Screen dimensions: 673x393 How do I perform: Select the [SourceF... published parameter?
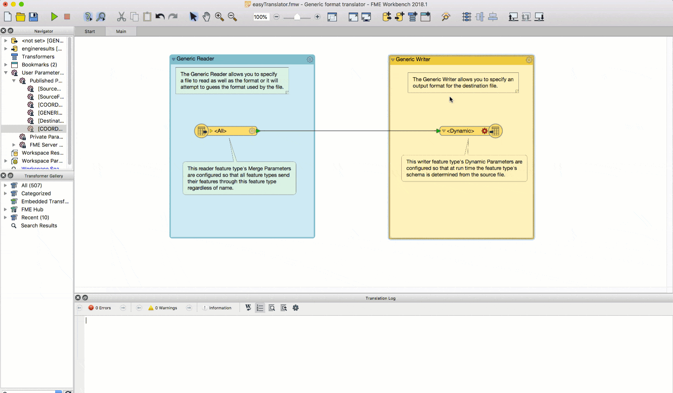click(51, 97)
